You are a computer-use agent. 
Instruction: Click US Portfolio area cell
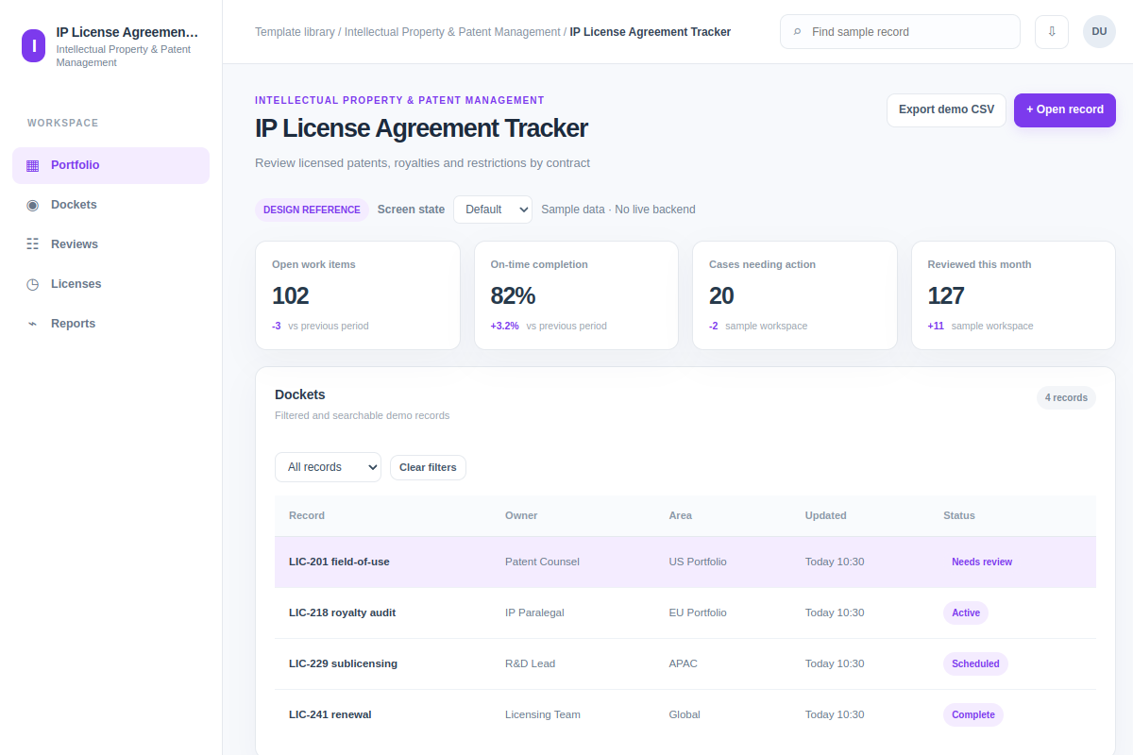698,562
